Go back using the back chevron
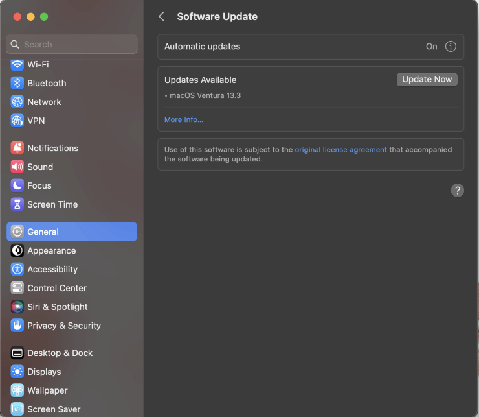The image size is (479, 417). coord(162,17)
